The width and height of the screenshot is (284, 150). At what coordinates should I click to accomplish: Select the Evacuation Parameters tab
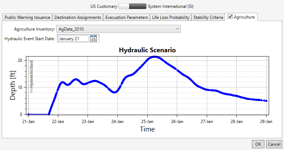tap(126, 17)
